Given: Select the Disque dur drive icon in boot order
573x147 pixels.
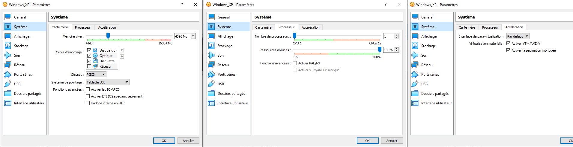Looking at the screenshot, I should [x=95, y=50].
